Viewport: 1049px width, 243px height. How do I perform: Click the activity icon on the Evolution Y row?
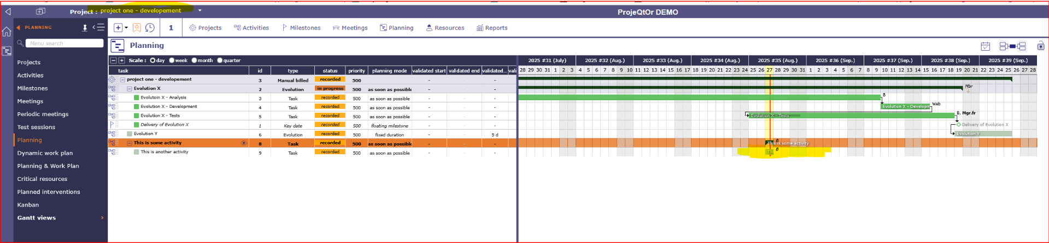[x=113, y=133]
